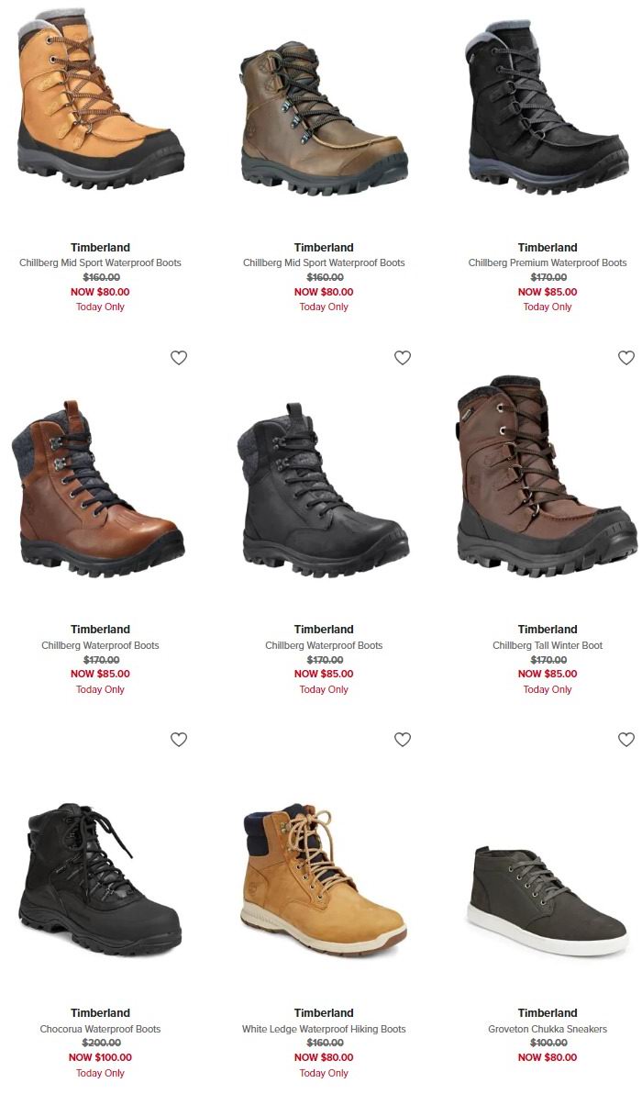The height and width of the screenshot is (1094, 642).
Task: Click Groveton Chukka Sneakers product title
Action: 548,1029
